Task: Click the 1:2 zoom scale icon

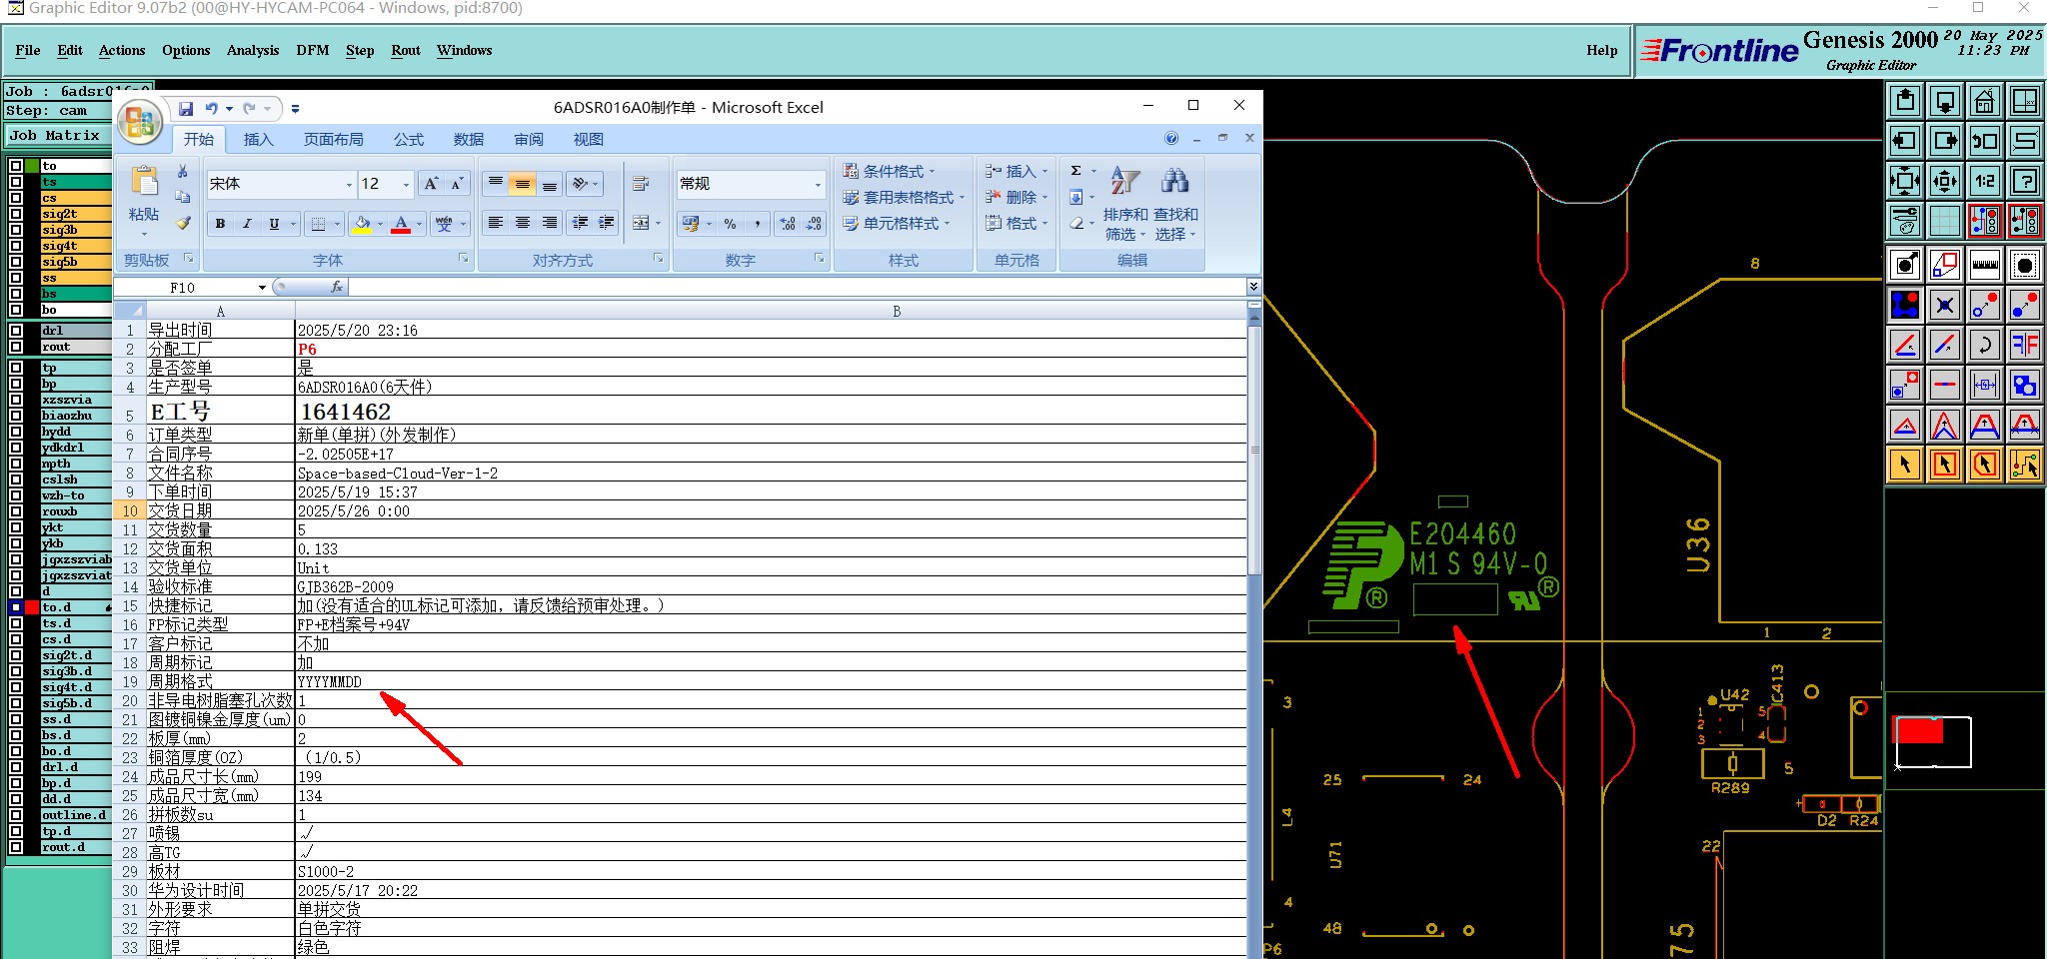Action: (1985, 181)
